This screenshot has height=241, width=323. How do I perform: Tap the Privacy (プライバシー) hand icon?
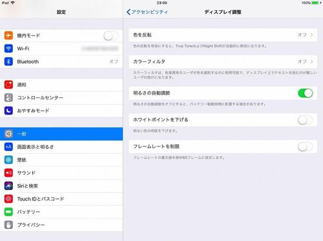point(8,225)
